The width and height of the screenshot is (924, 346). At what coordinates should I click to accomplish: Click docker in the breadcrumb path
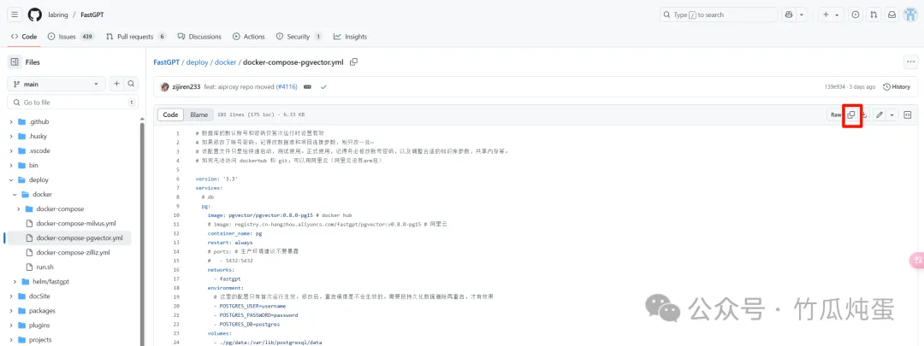click(226, 62)
